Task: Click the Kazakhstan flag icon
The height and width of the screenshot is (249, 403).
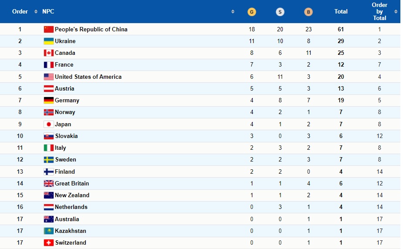Action: pos(48,231)
